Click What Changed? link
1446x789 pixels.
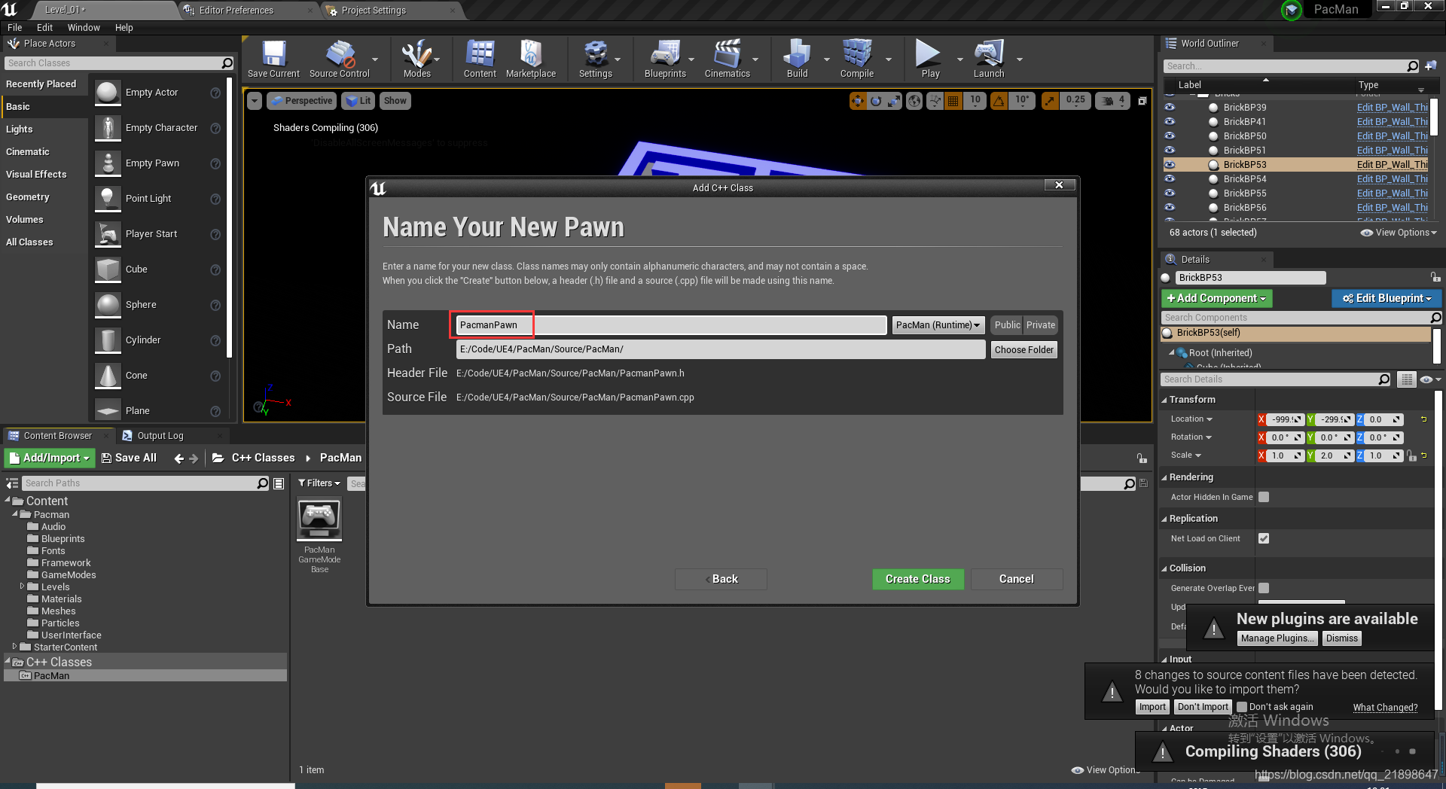(x=1385, y=708)
